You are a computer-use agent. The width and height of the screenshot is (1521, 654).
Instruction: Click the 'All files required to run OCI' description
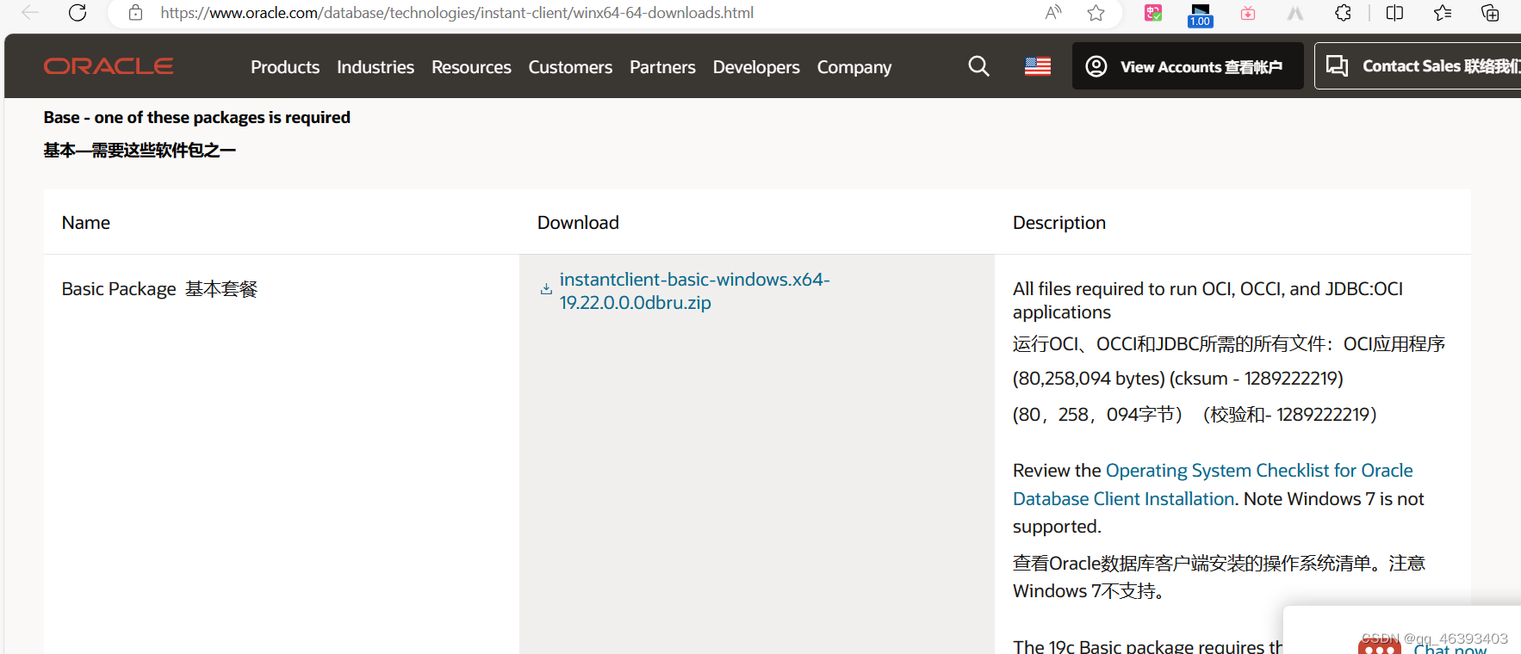click(x=1207, y=300)
